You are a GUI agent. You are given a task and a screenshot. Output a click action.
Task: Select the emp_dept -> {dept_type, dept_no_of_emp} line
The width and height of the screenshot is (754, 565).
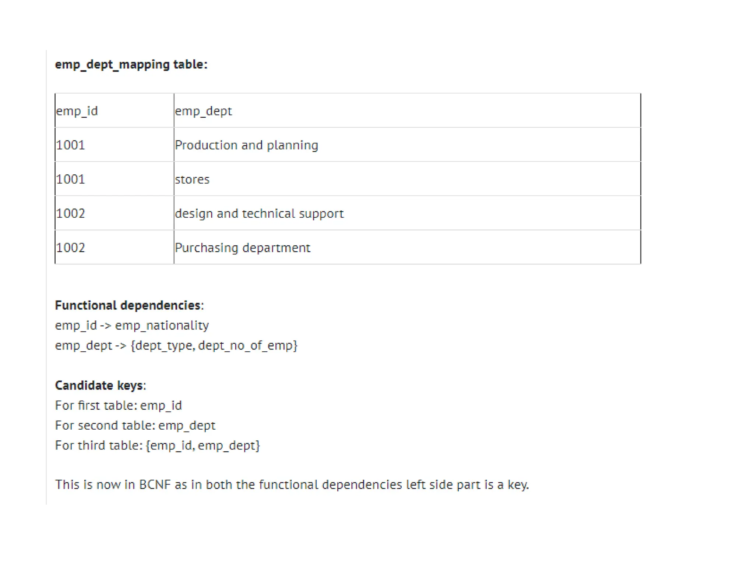click(176, 345)
